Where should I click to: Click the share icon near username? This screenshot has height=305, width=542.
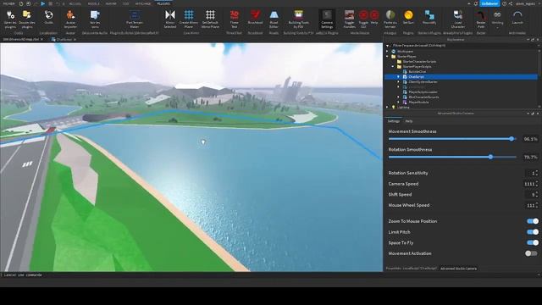(x=511, y=3)
